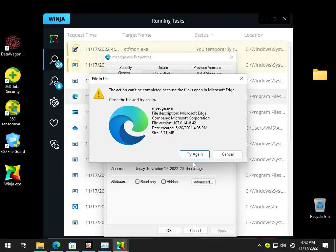Close the File In Use dialog
This screenshot has width=336, height=252.
(242, 79)
